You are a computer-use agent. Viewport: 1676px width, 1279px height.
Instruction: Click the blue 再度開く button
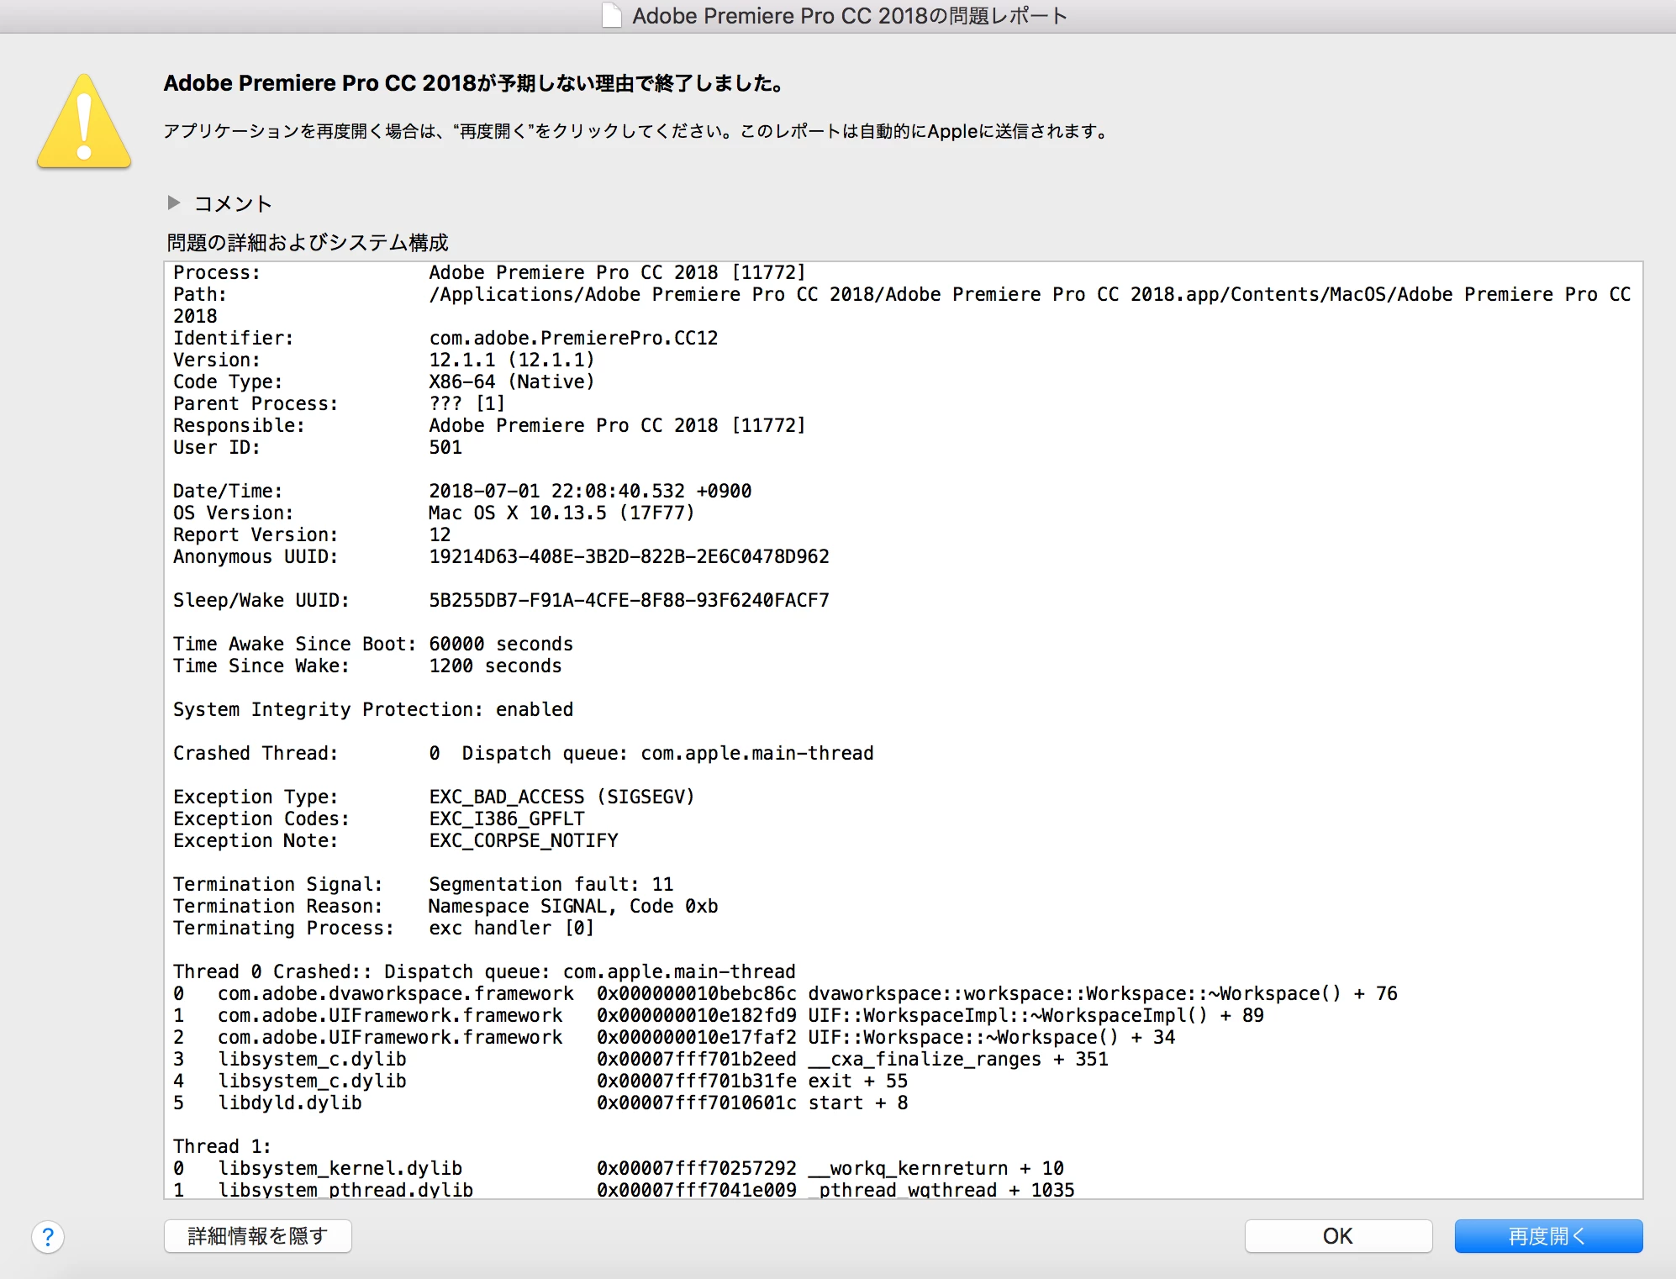tap(1547, 1235)
